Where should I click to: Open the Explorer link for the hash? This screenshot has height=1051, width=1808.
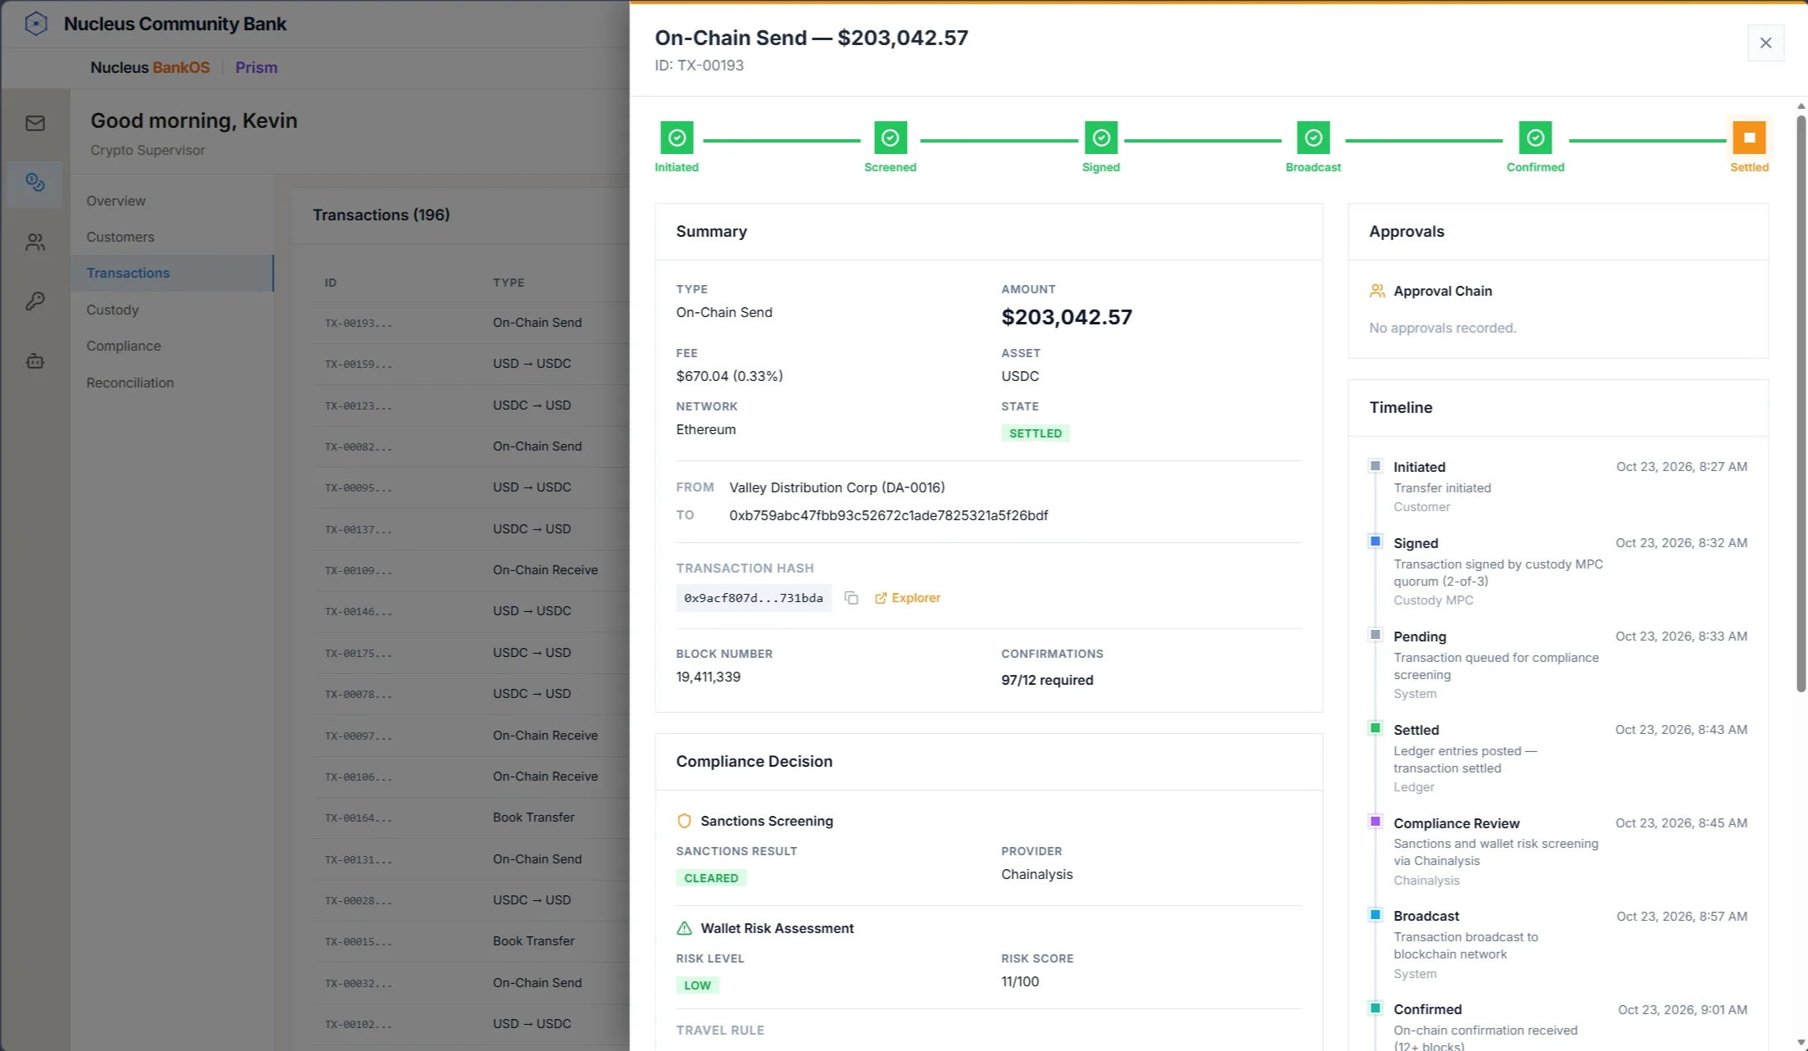(x=907, y=598)
